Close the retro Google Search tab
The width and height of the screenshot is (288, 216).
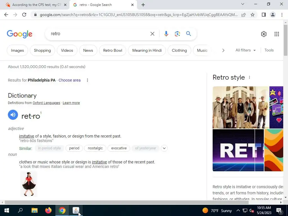[x=132, y=5]
